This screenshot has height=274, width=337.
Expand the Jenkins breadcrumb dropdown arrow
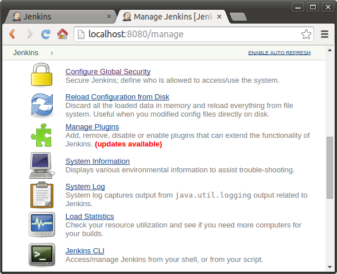(x=52, y=53)
